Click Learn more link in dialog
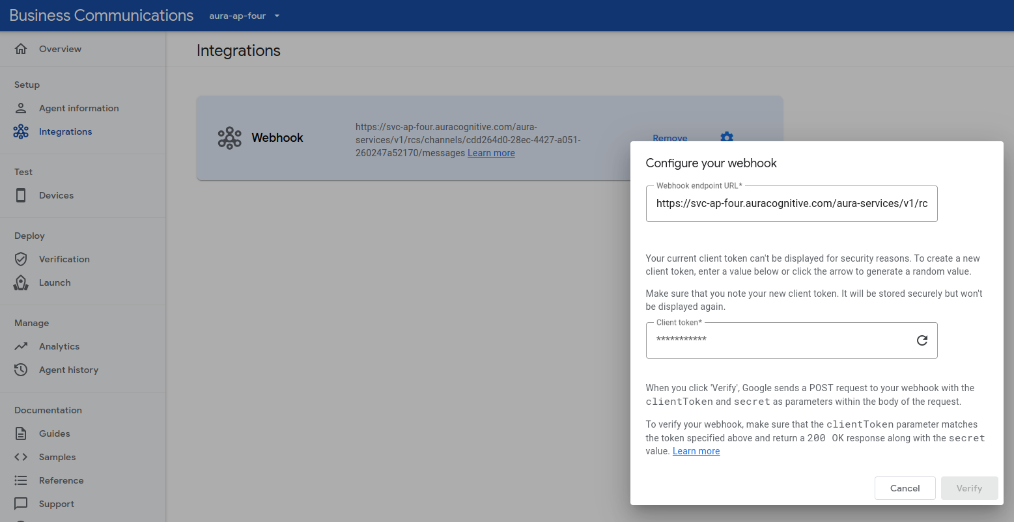 [696, 451]
